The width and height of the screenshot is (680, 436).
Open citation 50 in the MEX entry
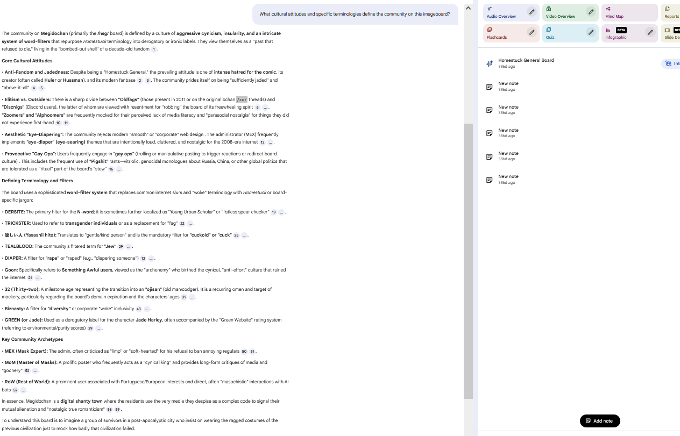pos(244,352)
